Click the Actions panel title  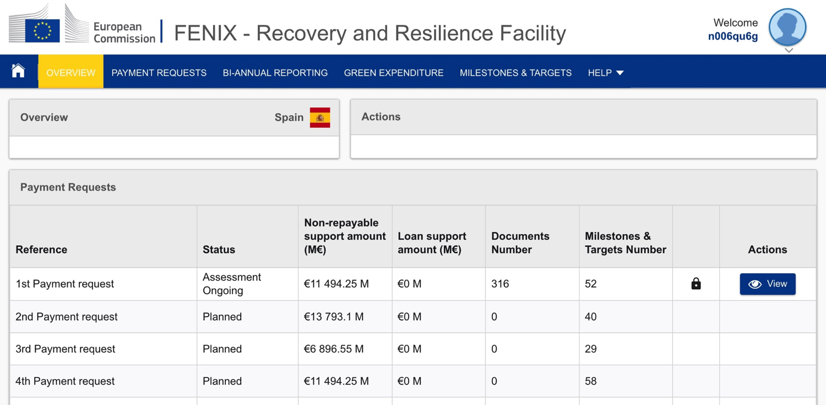coord(381,117)
